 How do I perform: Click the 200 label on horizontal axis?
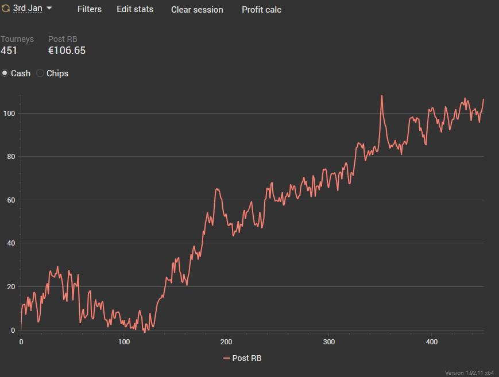(x=226, y=342)
